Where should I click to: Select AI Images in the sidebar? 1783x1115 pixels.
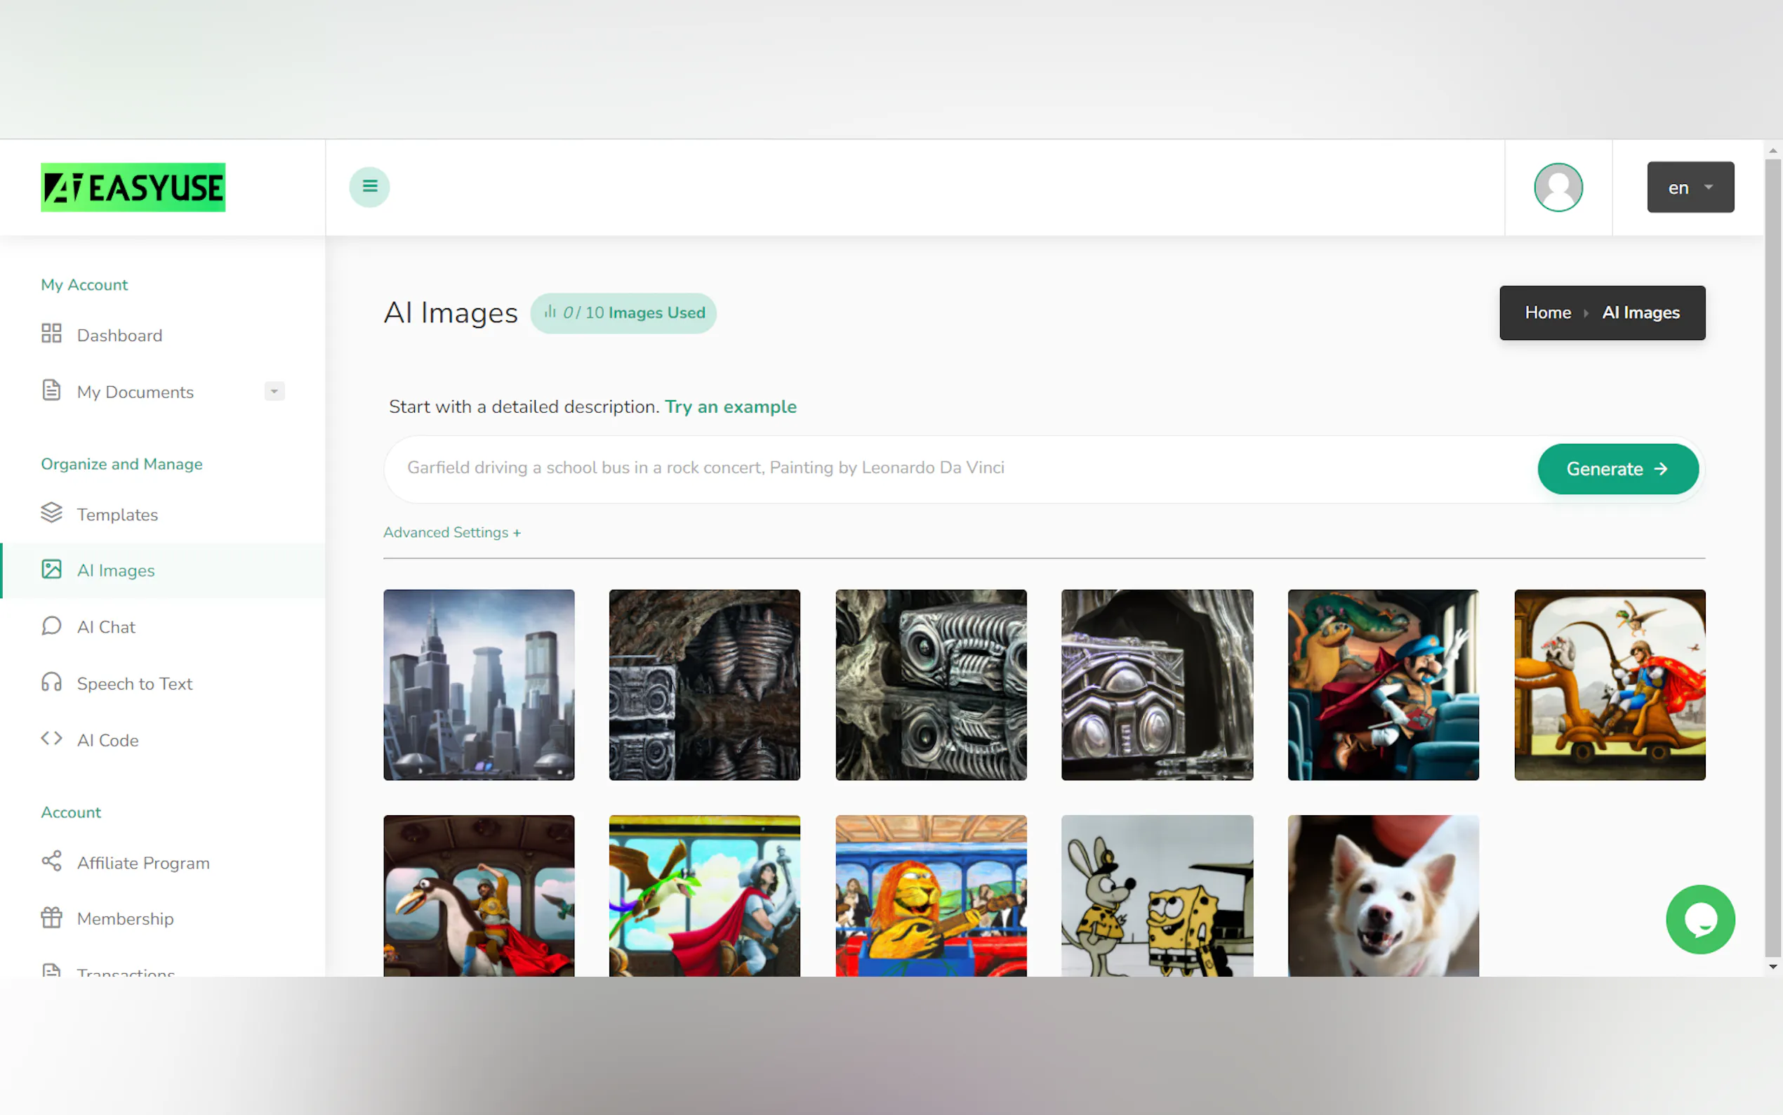(x=116, y=570)
